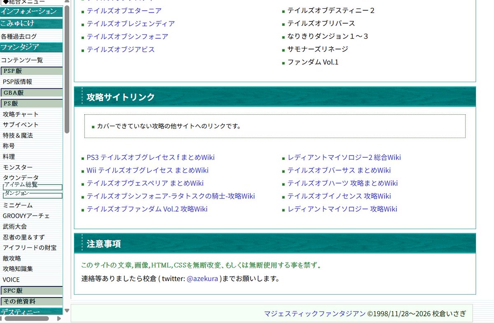Select the ファンタジア sidebar header
Screen dimensions: 494x323
pos(31,47)
